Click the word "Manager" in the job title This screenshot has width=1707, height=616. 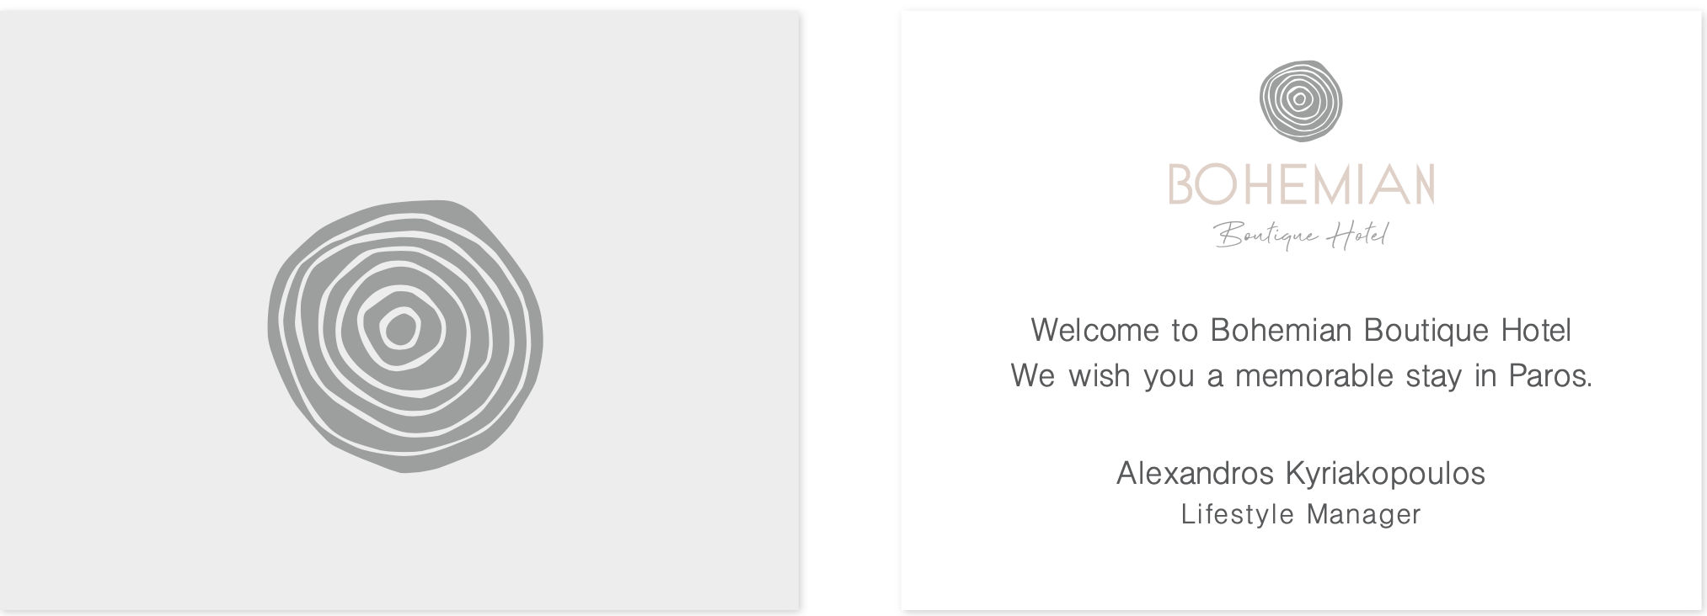pos(1363,514)
